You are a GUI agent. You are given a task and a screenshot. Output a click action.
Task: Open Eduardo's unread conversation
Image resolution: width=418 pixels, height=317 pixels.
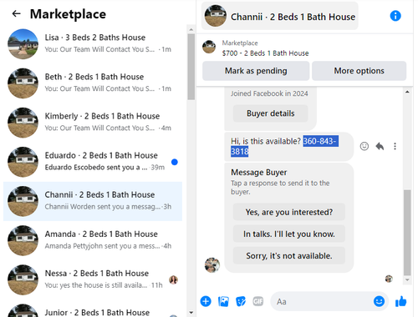coord(93,162)
